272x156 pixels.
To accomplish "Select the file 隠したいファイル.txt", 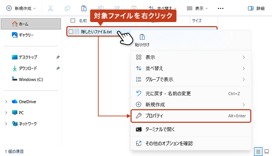I will click(96, 32).
